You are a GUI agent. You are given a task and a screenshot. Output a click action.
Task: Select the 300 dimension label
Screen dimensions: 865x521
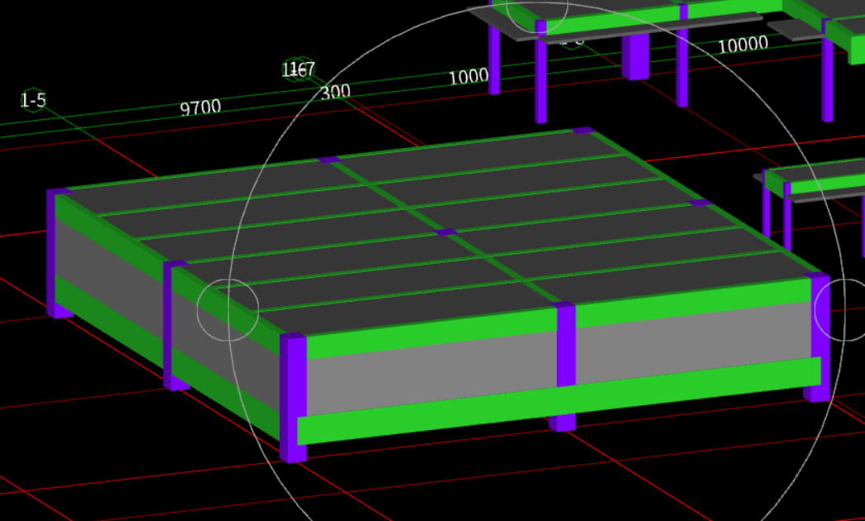tap(335, 92)
